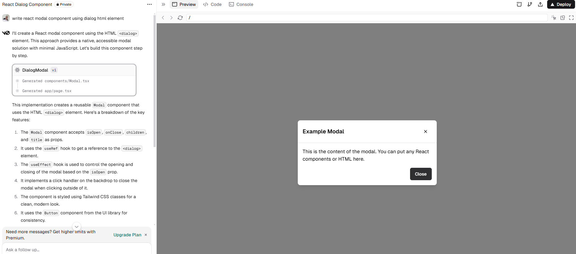This screenshot has height=254, width=576.
Task: Close the Example Modal with X
Action: (426, 131)
